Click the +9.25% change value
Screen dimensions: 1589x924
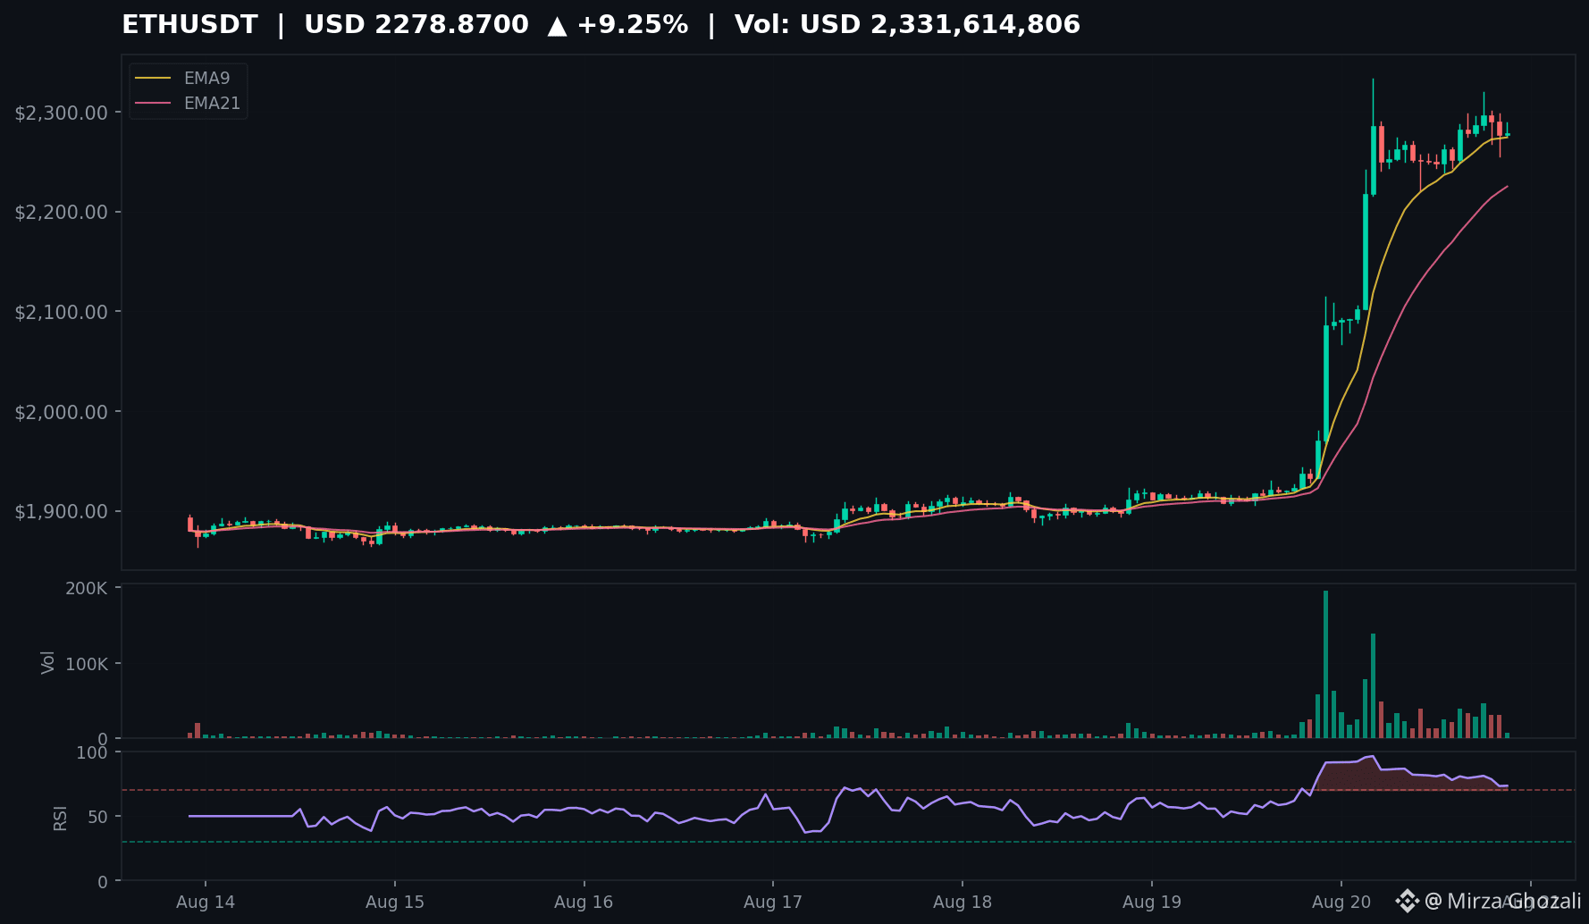coord(633,25)
